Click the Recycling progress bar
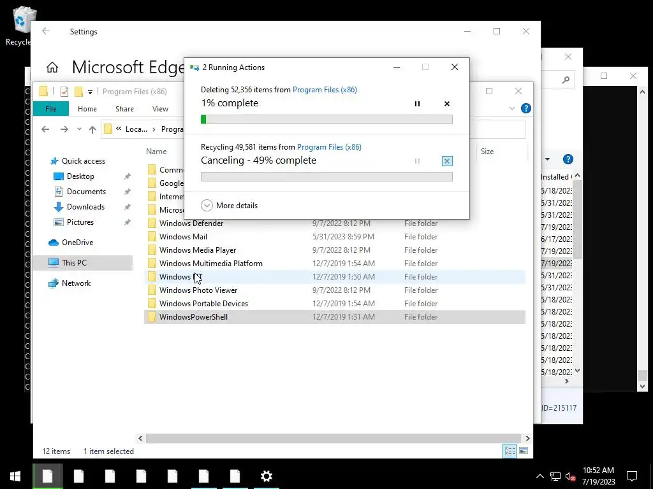This screenshot has height=489, width=653. pyautogui.click(x=326, y=177)
